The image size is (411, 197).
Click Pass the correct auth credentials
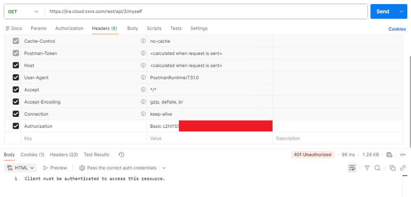point(122,168)
